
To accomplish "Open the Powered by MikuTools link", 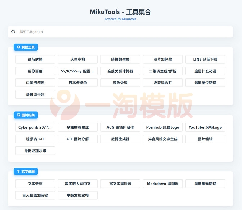I will (120, 19).
